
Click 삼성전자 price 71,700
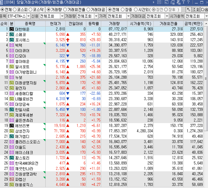(60, 131)
